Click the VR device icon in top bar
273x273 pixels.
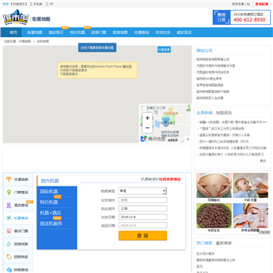point(47,4)
